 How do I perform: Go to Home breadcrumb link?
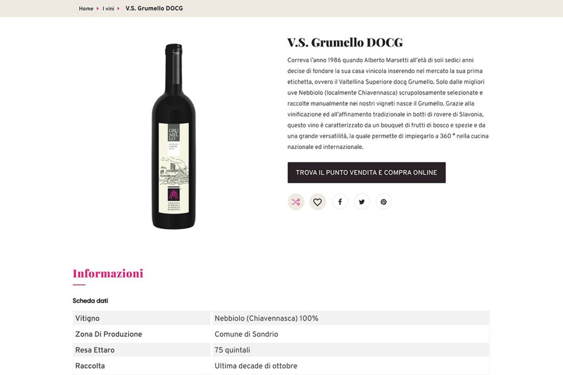point(86,9)
